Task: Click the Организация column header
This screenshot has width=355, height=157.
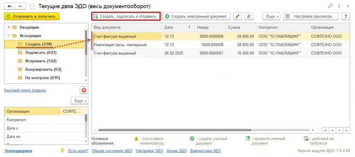Action: click(x=329, y=27)
